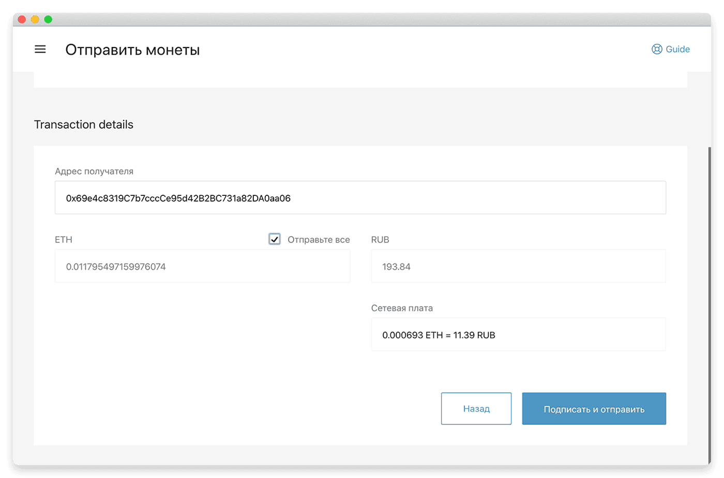
Task: Click the ETH field label
Action: 64,239
